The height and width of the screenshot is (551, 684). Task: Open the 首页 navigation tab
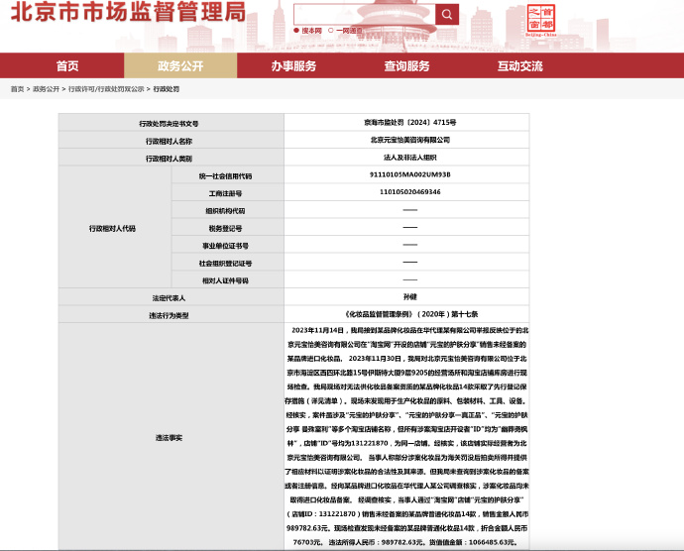(x=67, y=65)
